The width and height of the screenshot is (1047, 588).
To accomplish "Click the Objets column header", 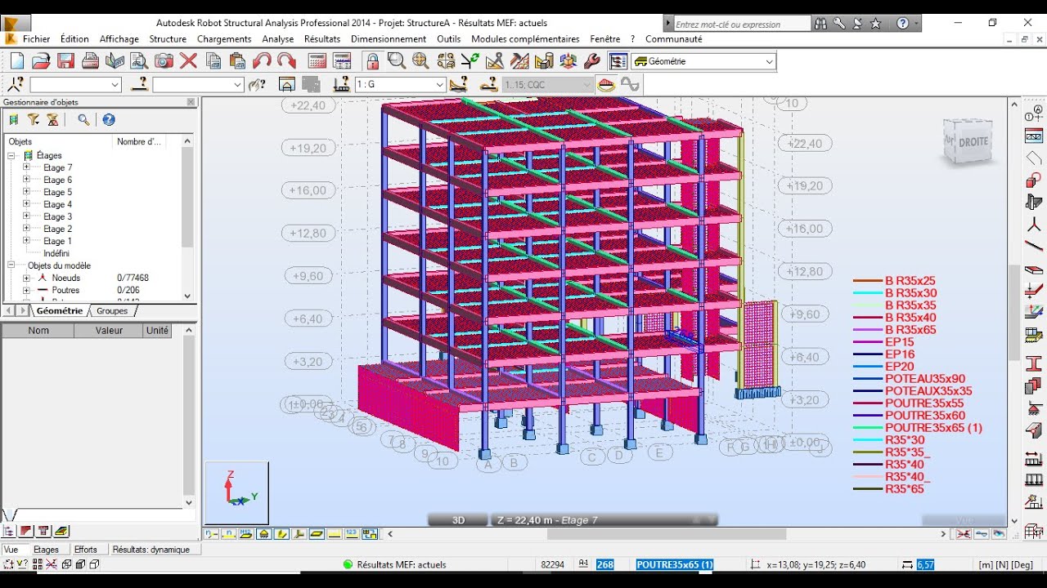I will [x=58, y=141].
